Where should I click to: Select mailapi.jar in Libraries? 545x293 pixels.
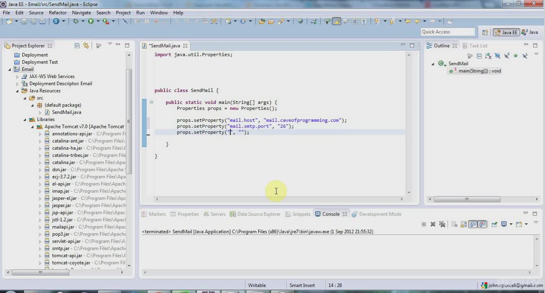(x=63, y=227)
